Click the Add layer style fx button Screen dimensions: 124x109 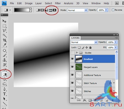point(85,100)
